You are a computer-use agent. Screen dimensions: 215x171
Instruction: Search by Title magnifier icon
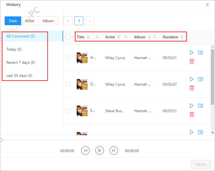tap(97, 37)
